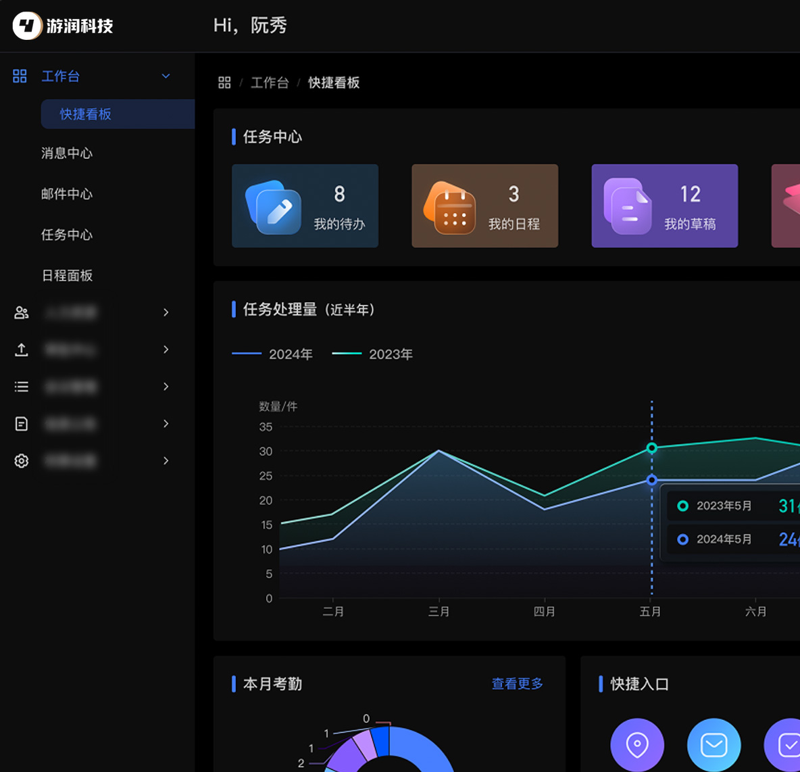Click 二月 axis label

point(333,612)
